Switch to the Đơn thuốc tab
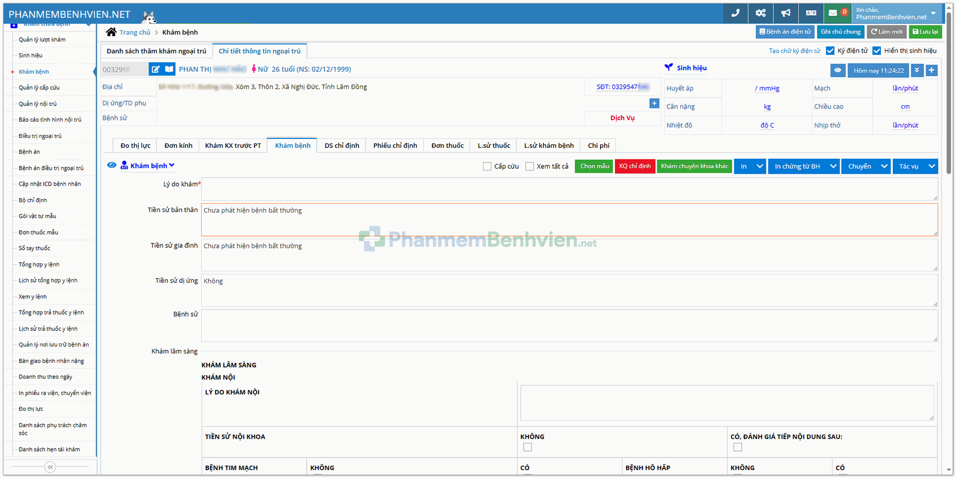This screenshot has width=956, height=478. 447,145
